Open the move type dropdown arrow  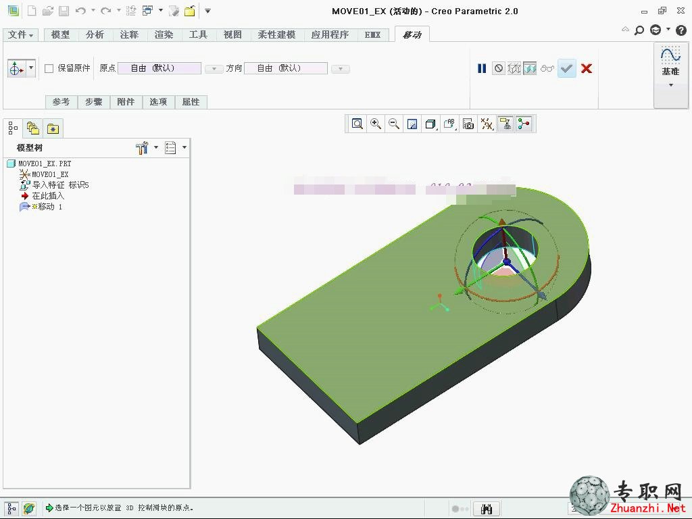coord(31,68)
